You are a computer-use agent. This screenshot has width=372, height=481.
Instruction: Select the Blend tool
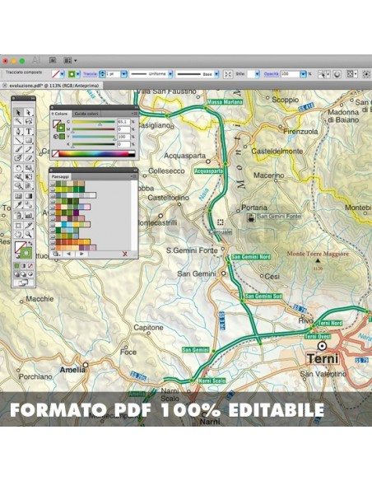(x=29, y=204)
